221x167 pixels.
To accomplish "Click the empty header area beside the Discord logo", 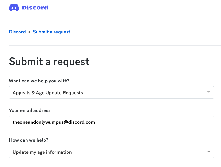I will point(134,9).
